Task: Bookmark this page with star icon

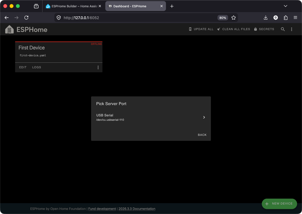Action: point(234,18)
